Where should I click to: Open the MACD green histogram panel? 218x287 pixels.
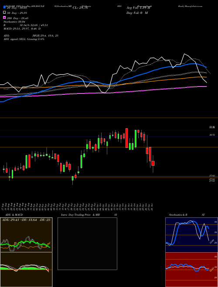26,270
